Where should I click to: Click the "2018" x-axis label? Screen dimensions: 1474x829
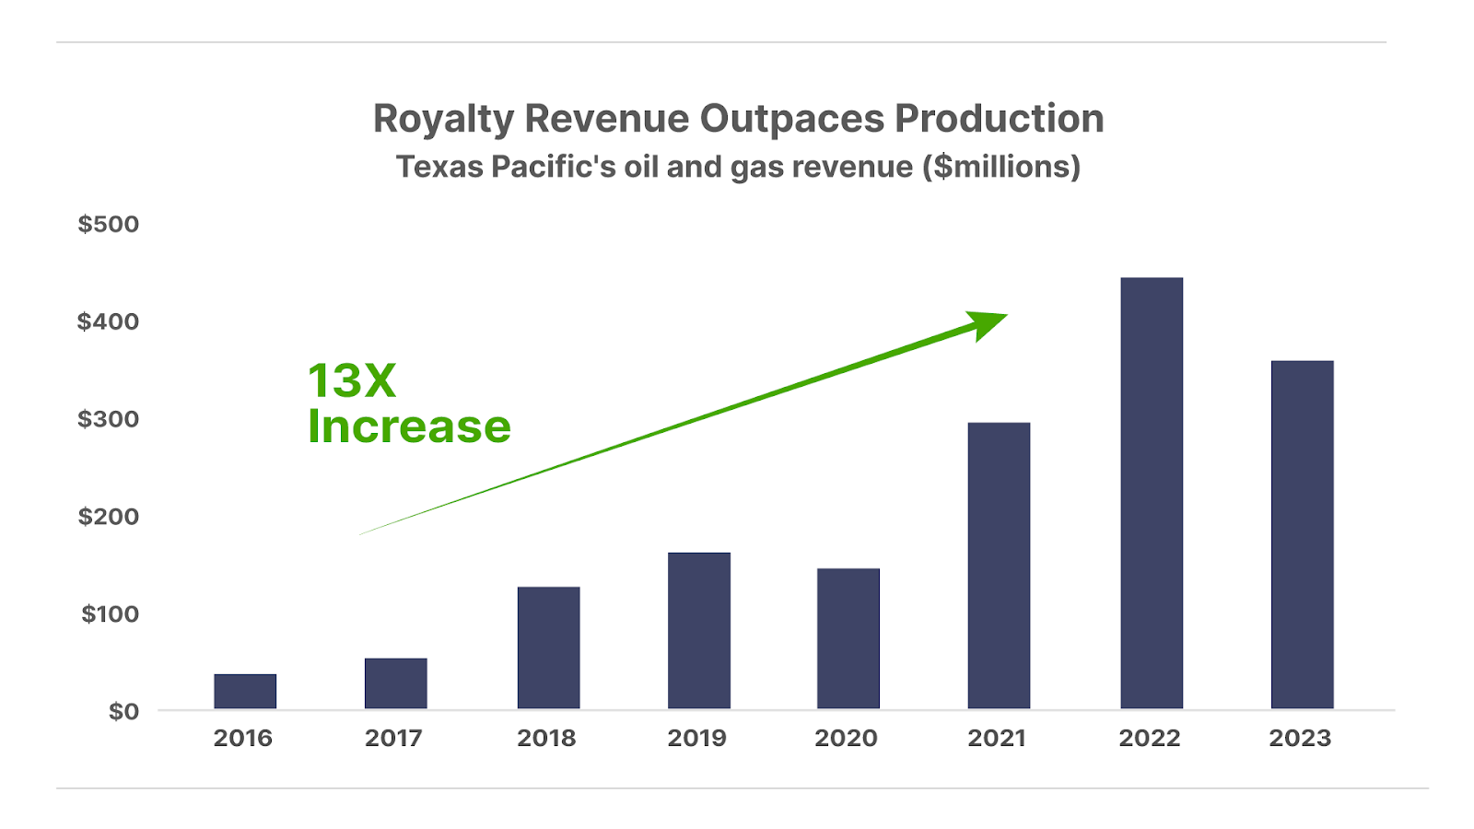pyautogui.click(x=546, y=738)
